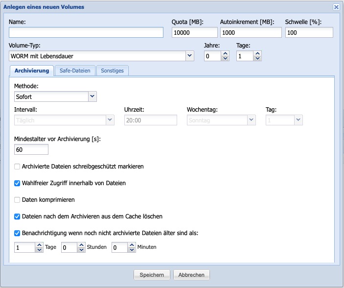Screen dimensions: 344x288
Task: Click the Speichern button
Action: click(152, 275)
